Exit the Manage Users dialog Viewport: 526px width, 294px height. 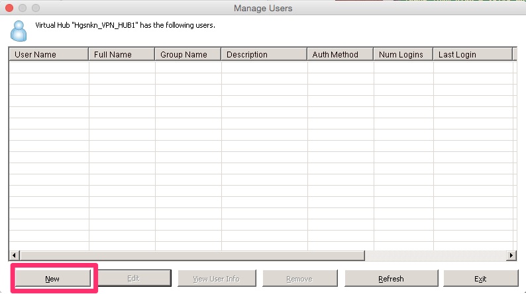click(x=480, y=279)
